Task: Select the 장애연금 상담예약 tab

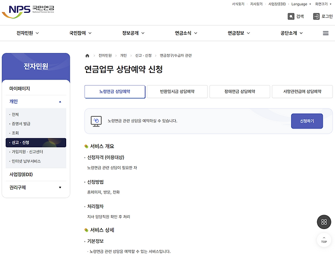Action: click(239, 91)
